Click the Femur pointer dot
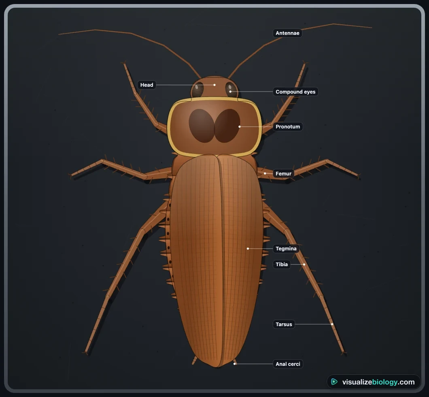This screenshot has height=397, width=429. point(265,173)
